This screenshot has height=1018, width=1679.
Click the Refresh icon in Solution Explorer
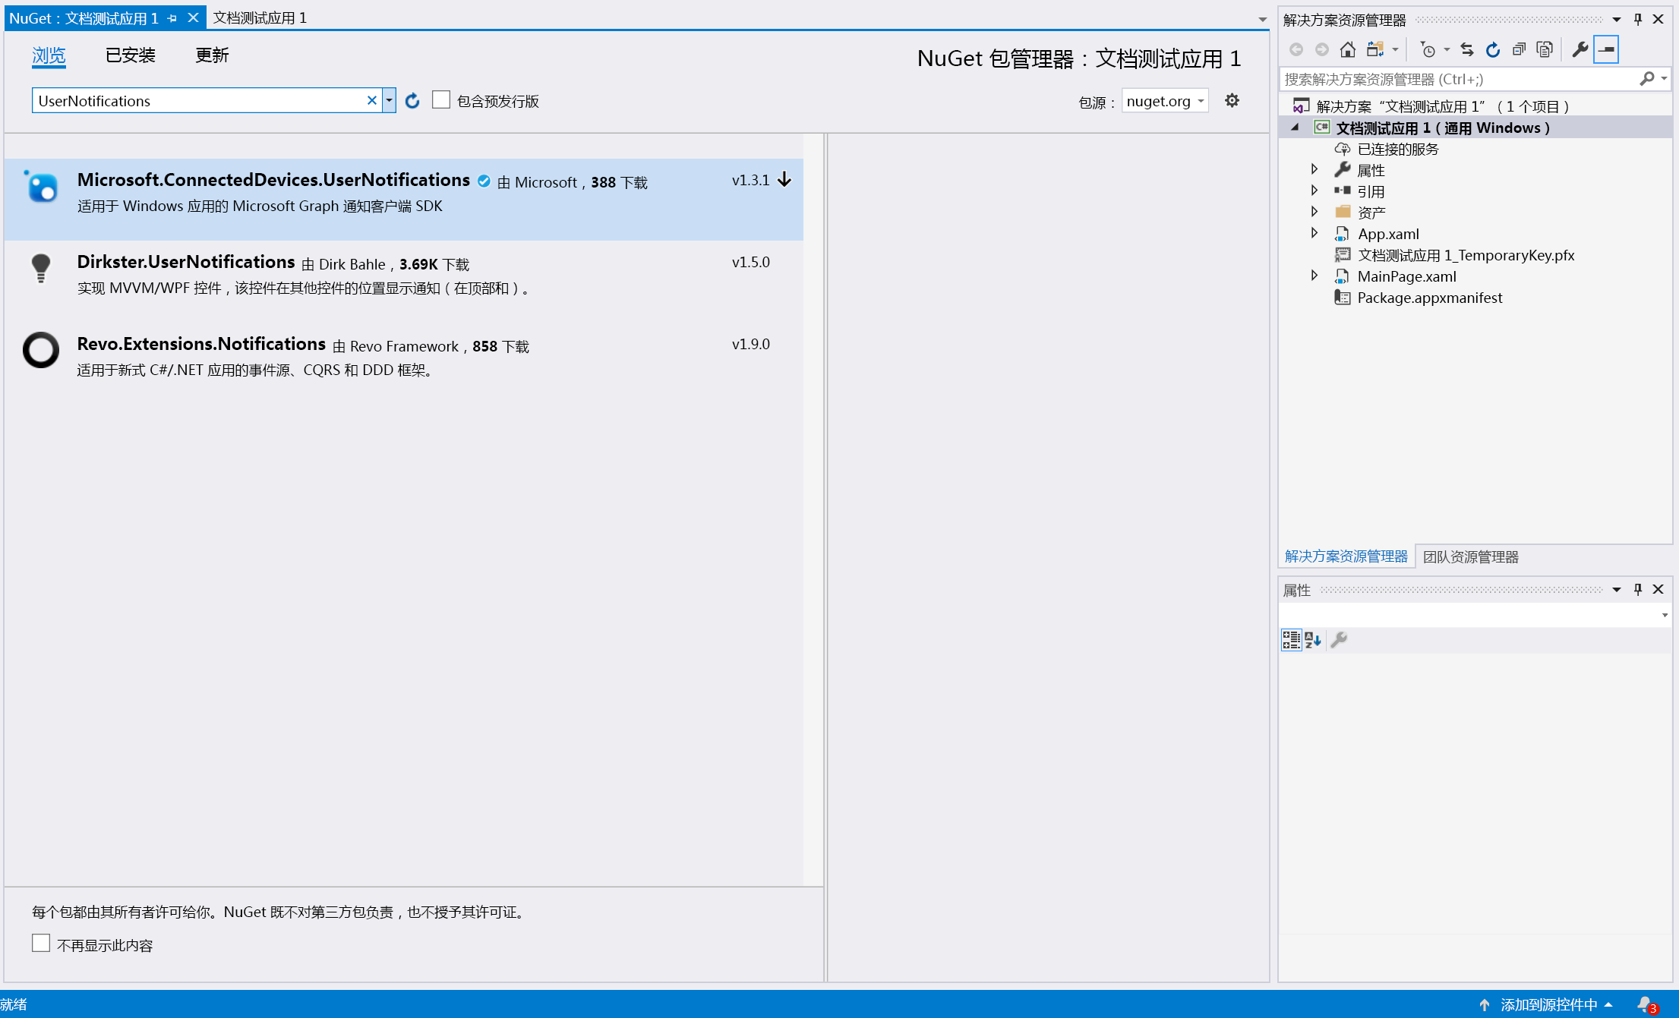pyautogui.click(x=1493, y=49)
